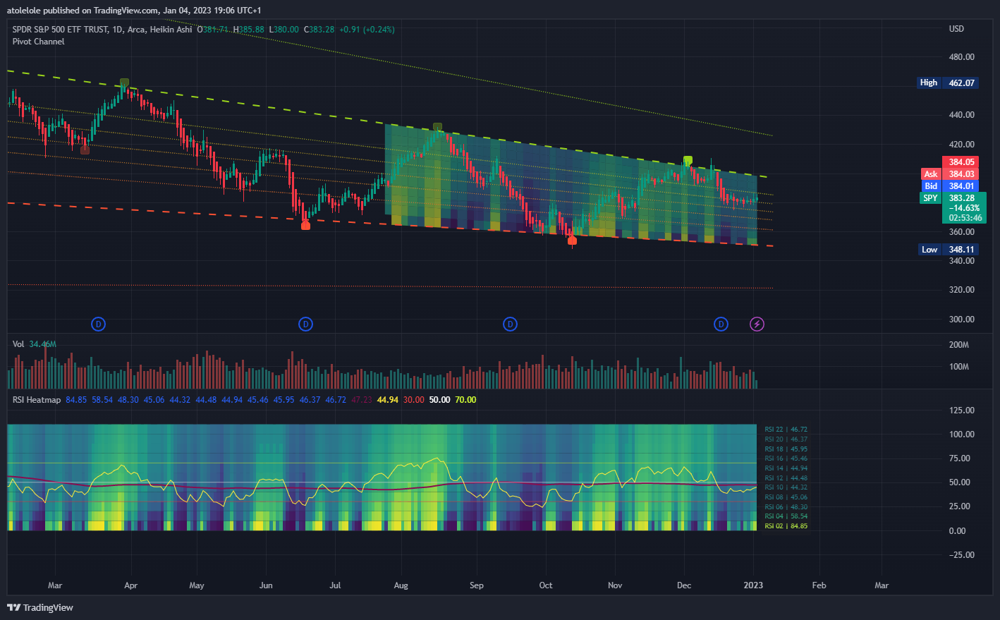Select the bright green pivot marker in December
Image resolution: width=1000 pixels, height=620 pixels.
[x=688, y=161]
